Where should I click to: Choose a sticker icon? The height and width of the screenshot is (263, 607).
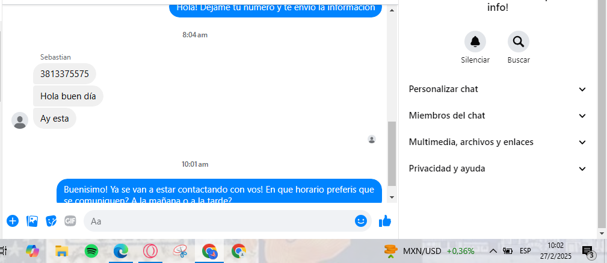[x=51, y=221]
